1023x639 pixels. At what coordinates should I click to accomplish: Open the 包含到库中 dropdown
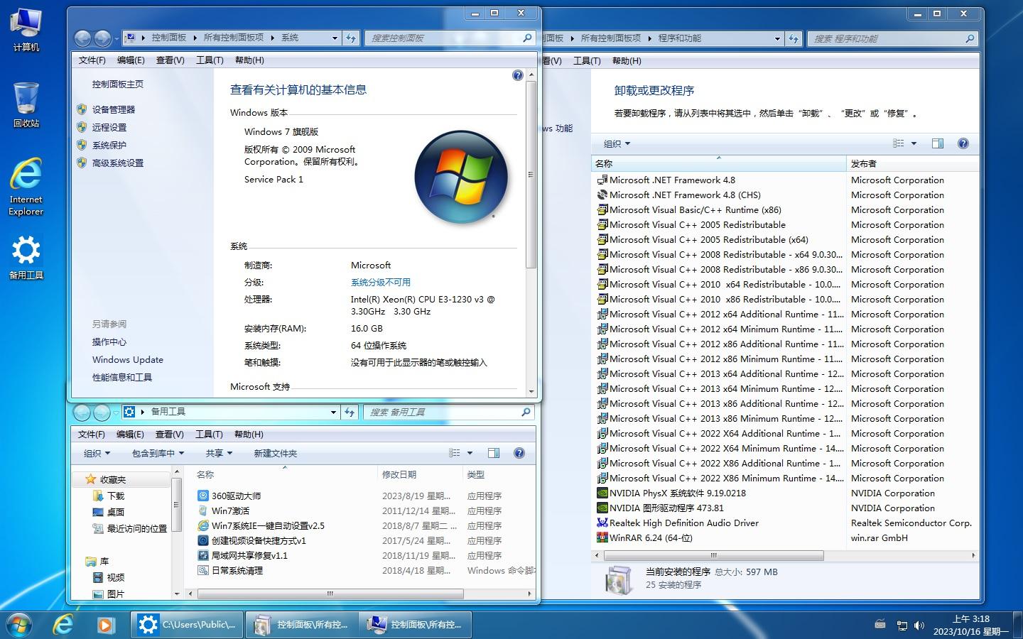click(x=158, y=453)
